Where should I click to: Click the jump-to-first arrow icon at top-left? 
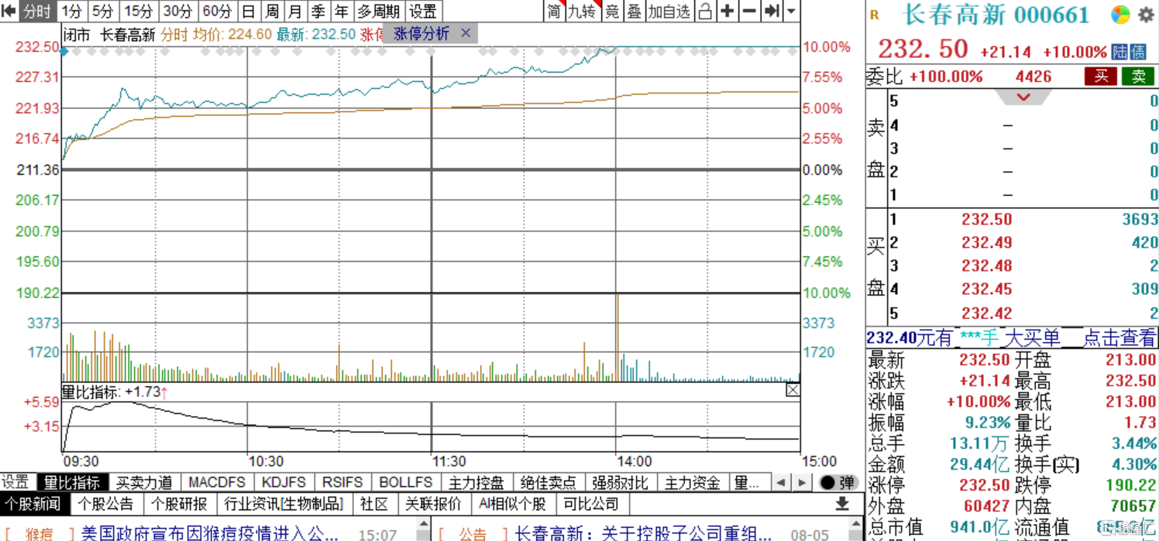point(9,12)
